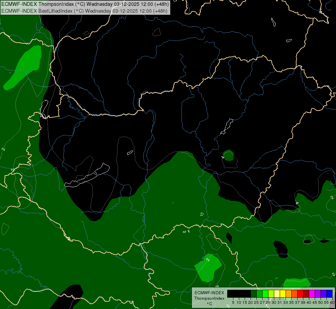Click the legend value label 37
The width and height of the screenshot is (336, 309).
(297, 302)
